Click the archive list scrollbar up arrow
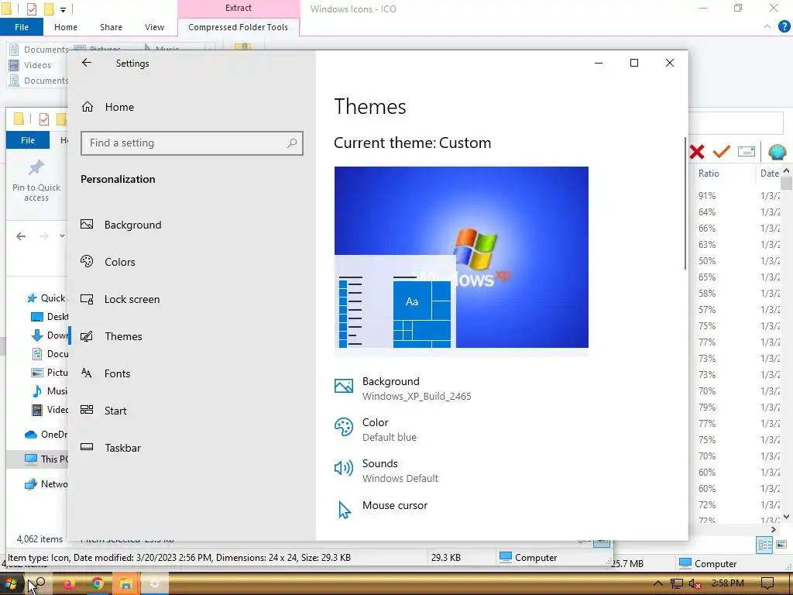This screenshot has width=793, height=595. coord(787,171)
